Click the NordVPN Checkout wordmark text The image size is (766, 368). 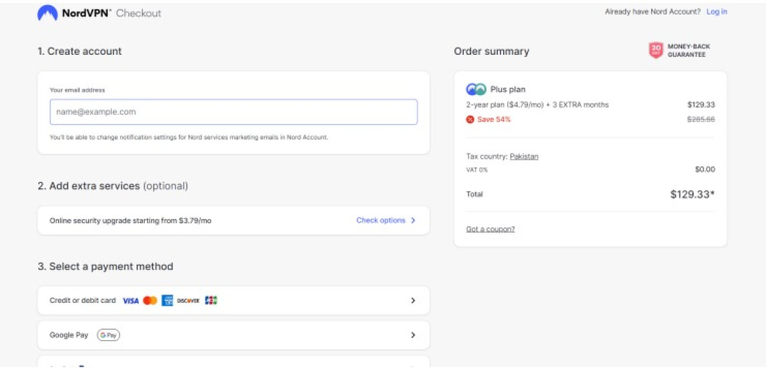point(112,13)
